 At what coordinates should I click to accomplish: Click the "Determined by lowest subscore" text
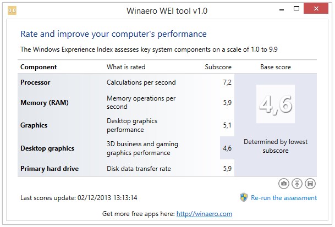point(276,146)
